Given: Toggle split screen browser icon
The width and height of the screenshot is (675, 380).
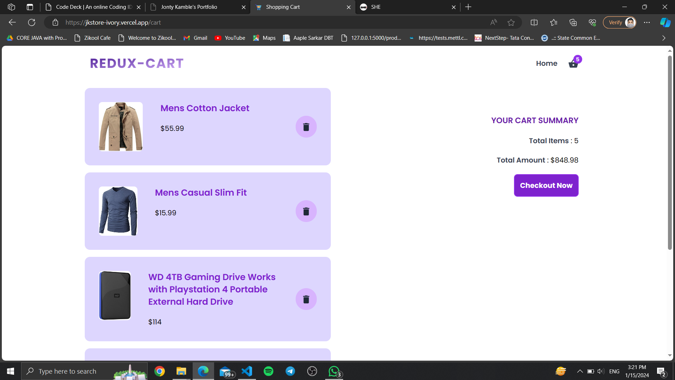Looking at the screenshot, I should click(x=534, y=23).
